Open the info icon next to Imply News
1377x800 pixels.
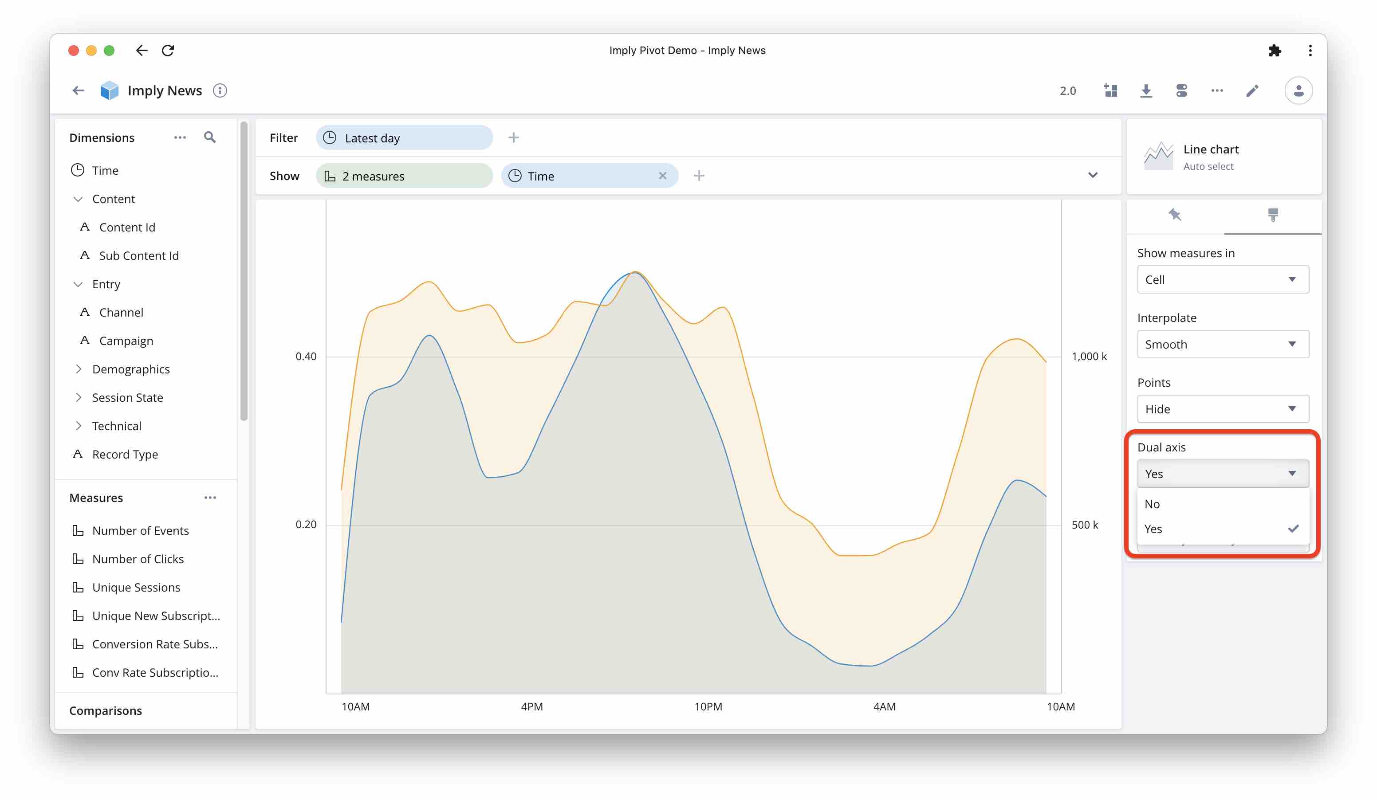click(x=220, y=90)
